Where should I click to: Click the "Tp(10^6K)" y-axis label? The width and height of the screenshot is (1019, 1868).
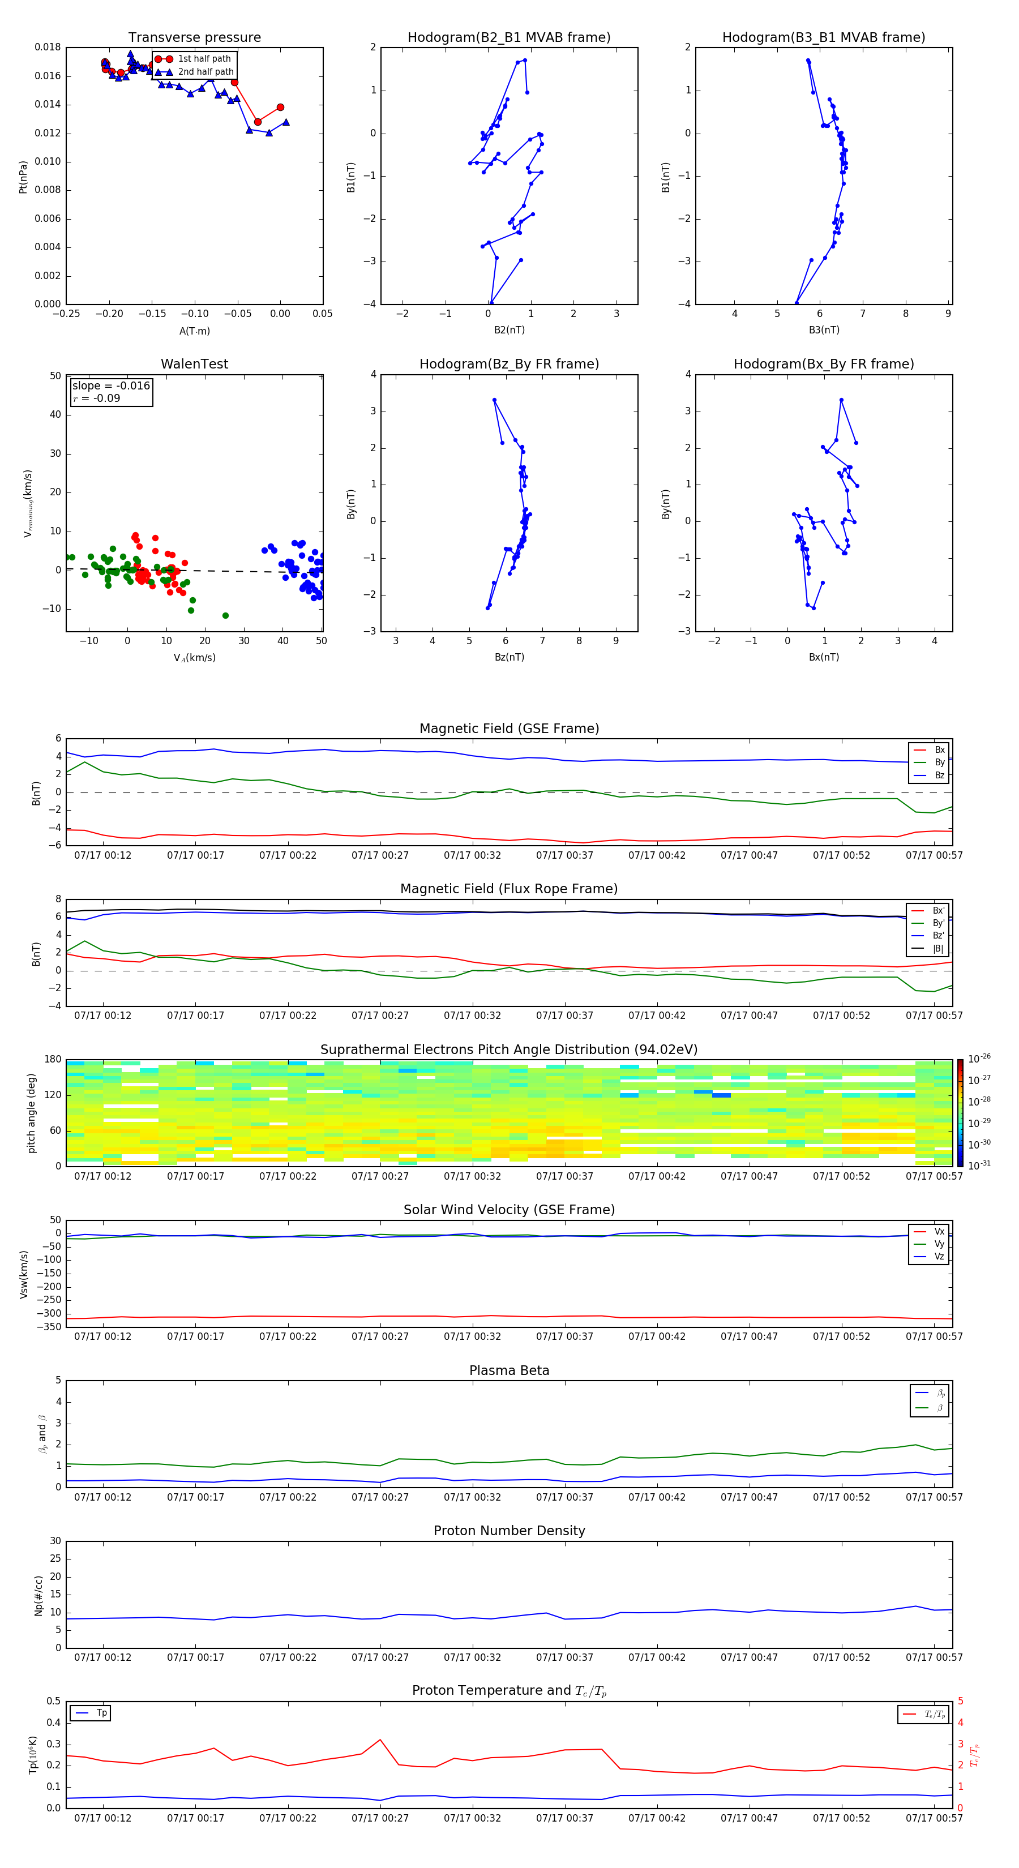point(33,1755)
